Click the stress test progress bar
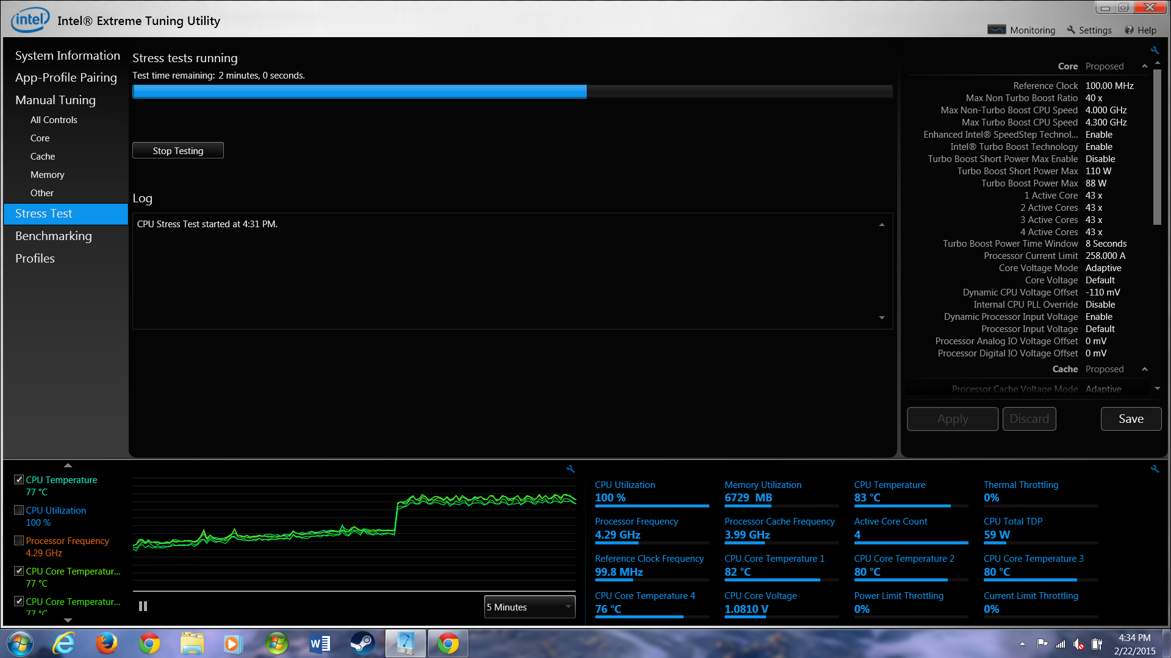The height and width of the screenshot is (658, 1171). (x=512, y=91)
